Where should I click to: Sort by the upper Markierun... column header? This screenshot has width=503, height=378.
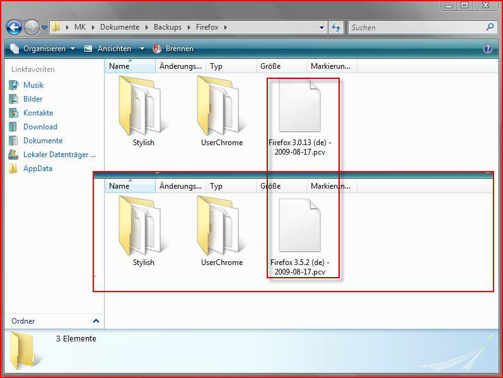(x=332, y=66)
